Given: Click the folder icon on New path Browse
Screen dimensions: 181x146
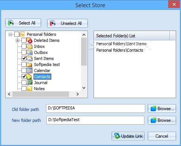Looking at the screenshot, I should click(153, 120).
